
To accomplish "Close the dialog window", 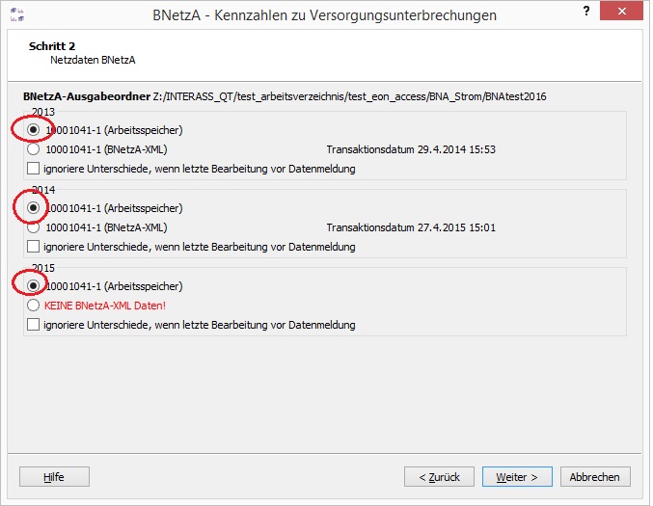I will pos(621,11).
